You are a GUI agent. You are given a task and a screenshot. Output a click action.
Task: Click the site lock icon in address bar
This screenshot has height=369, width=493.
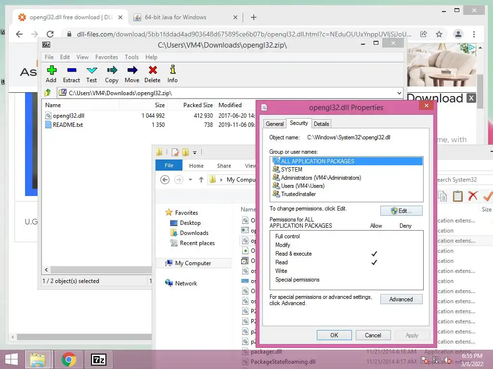[x=69, y=34]
